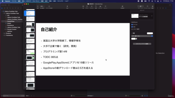Screen dimensions: 175x98
Task: Select Persistence file in Xcode navigator
Action: [10, 25]
